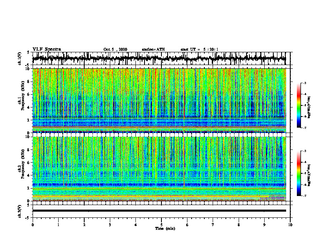
Task: Click the "8" kHz tick on ch.1 frequency axis
Action: click(28, 82)
